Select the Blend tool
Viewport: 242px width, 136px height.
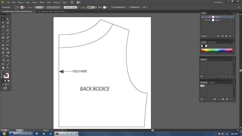[x=8, y=56]
